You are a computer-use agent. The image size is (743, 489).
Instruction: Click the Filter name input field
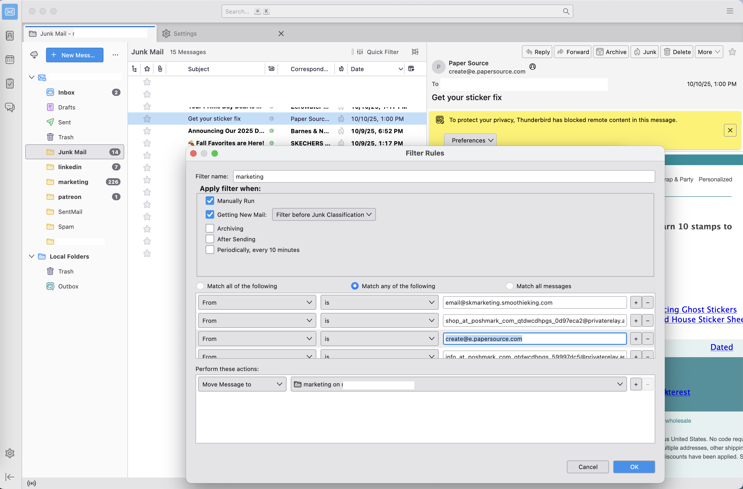[443, 177]
